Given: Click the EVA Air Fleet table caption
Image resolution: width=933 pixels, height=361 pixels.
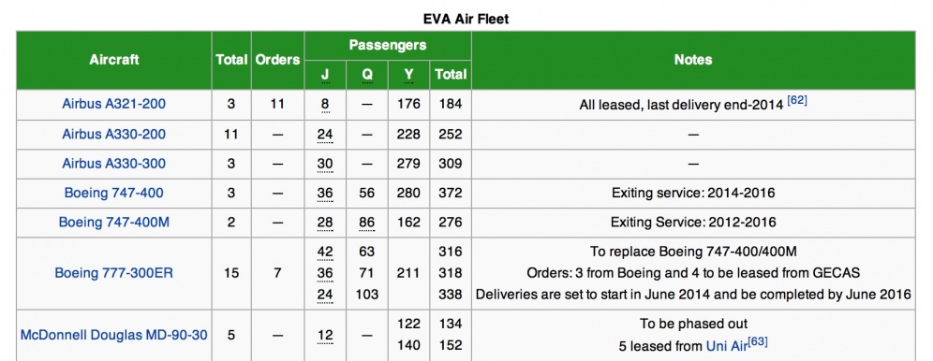Looking at the screenshot, I should click(x=466, y=19).
